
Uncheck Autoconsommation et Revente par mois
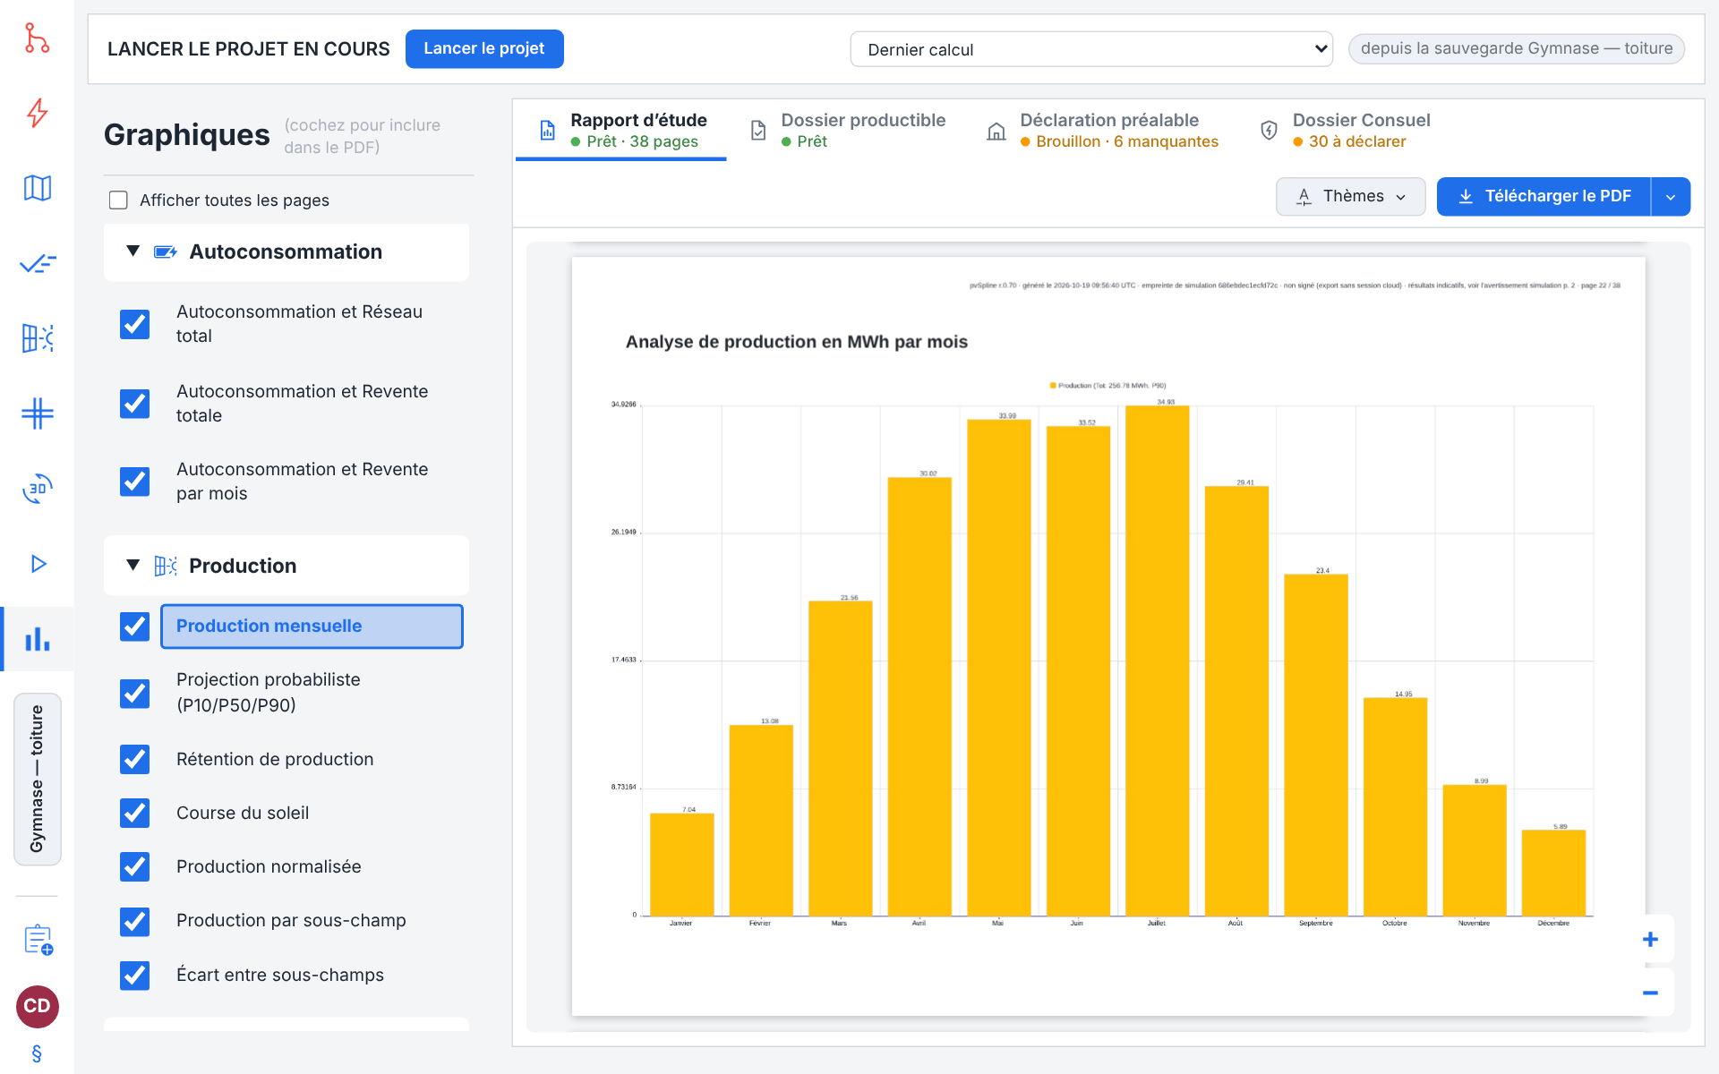click(135, 482)
